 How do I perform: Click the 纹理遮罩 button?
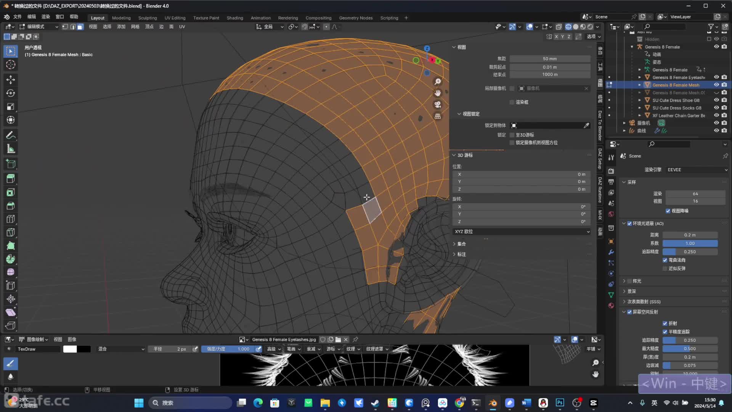tap(377, 349)
